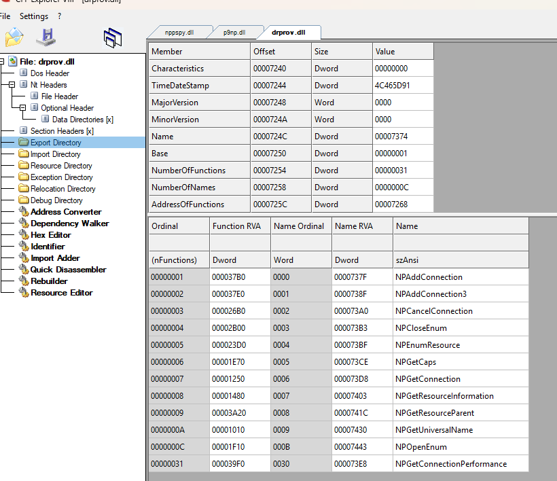Screen dimensions: 557x481
Task: Select the Import Directory folder
Action: click(56, 154)
